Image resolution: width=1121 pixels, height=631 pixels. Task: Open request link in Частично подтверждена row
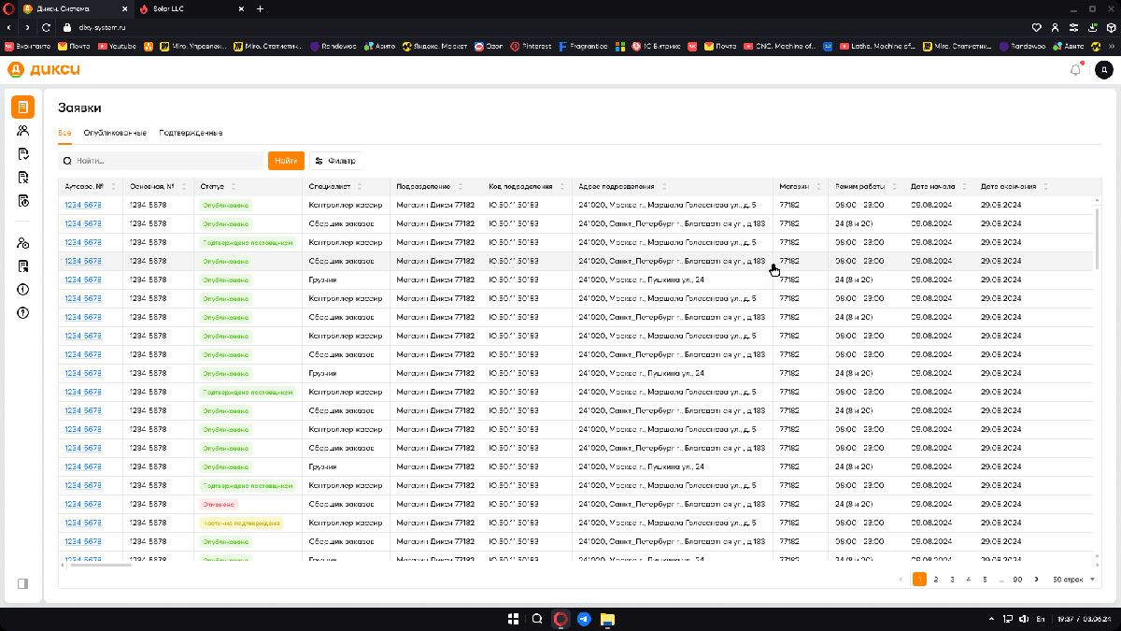[x=83, y=523]
